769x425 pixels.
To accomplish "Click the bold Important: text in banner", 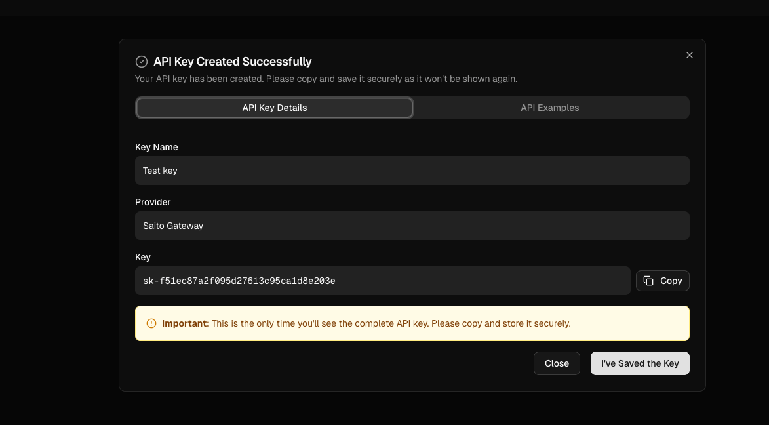I will (x=186, y=323).
